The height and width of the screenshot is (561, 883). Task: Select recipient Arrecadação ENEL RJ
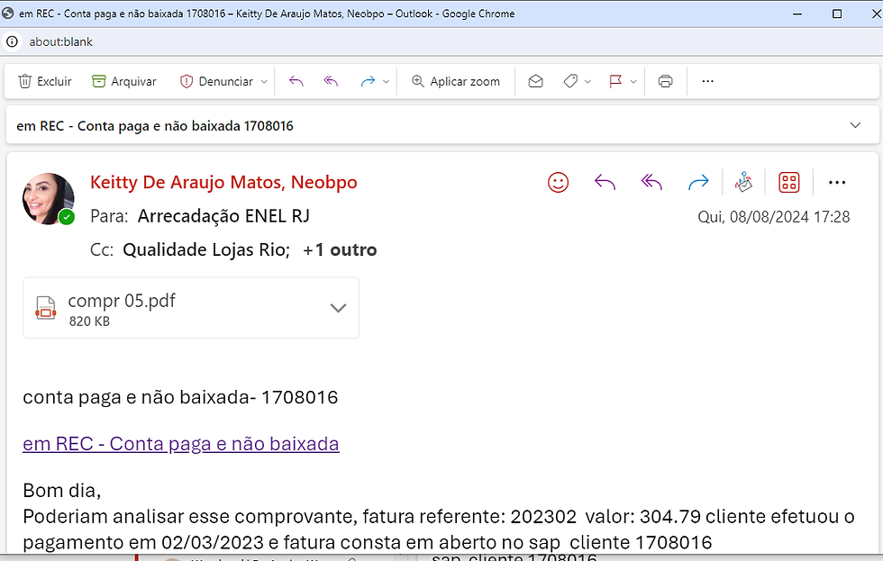coord(223,216)
